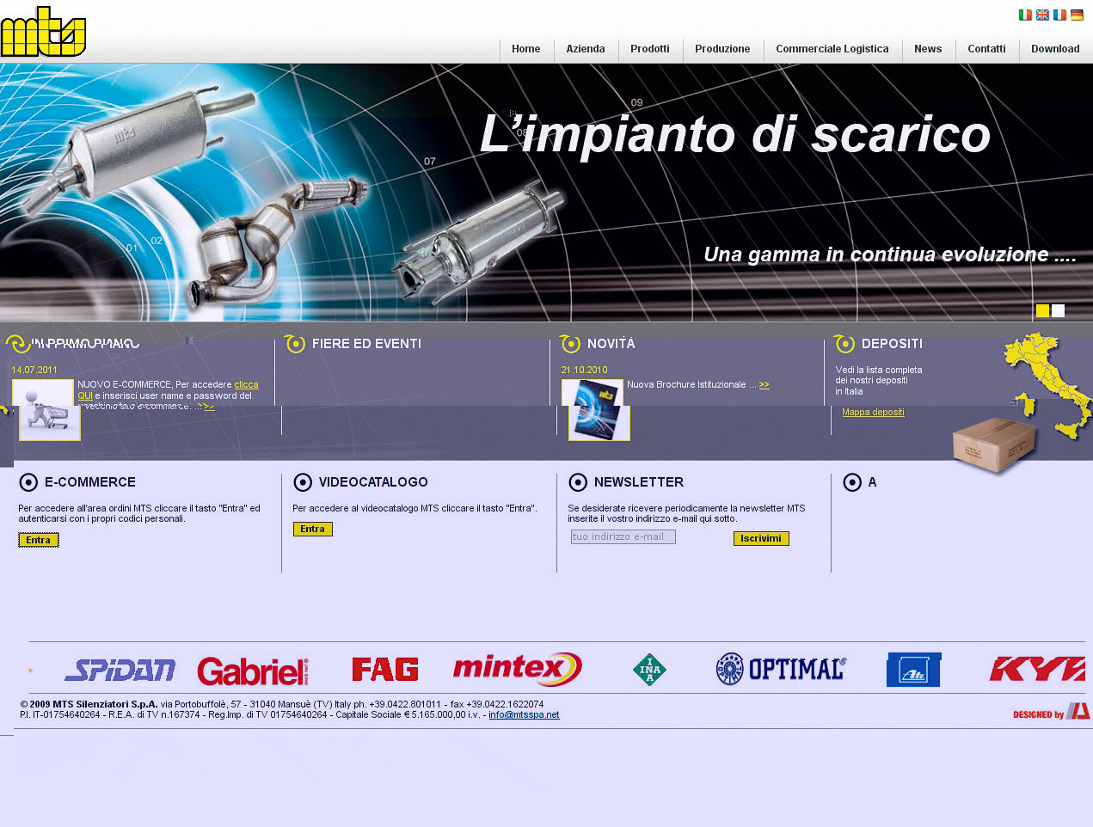The width and height of the screenshot is (1093, 827).
Task: Open the Gabriel brand logo
Action: click(253, 671)
